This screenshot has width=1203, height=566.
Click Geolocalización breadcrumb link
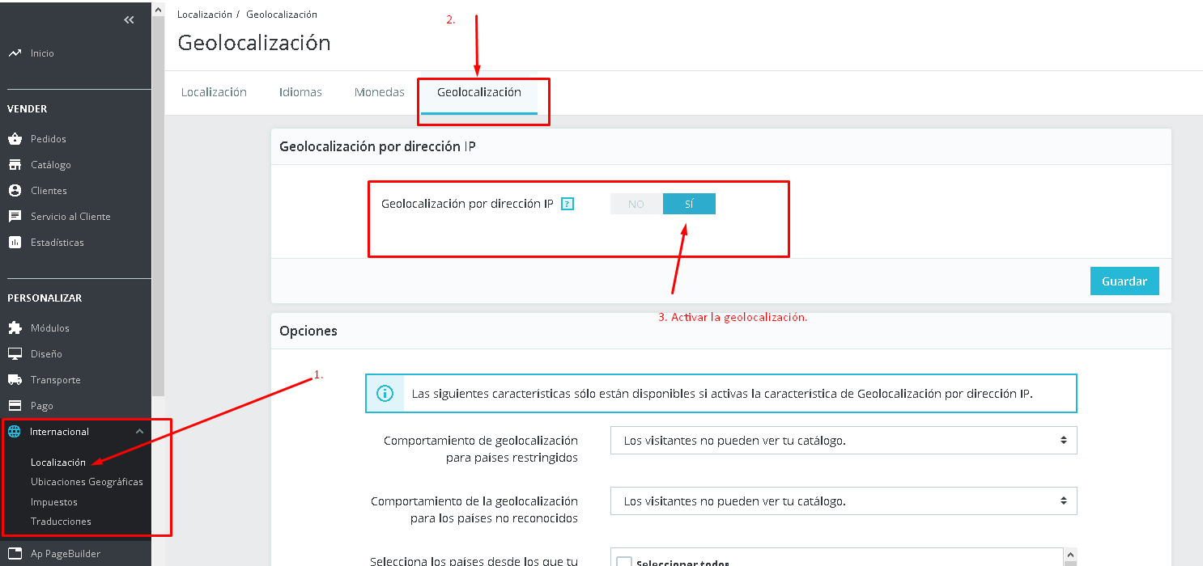282,15
